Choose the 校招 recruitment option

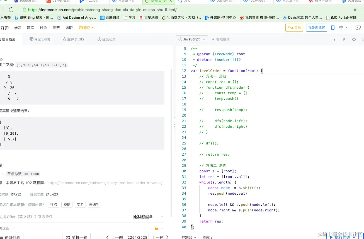[67, 205]
